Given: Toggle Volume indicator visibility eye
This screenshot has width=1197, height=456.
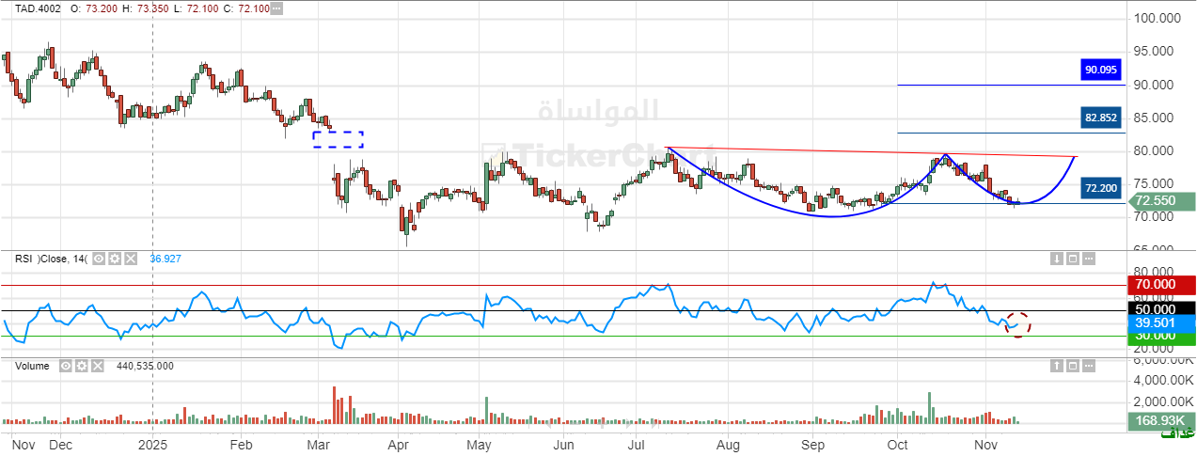Looking at the screenshot, I should coord(66,366).
